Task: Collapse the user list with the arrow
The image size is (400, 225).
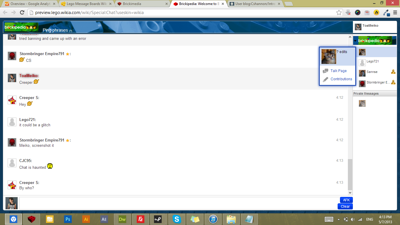Action: [355, 41]
